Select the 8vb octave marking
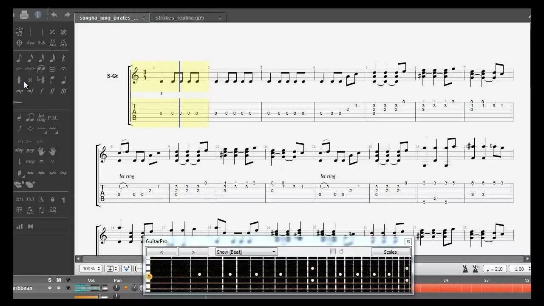Image resolution: width=544 pixels, height=306 pixels. pos(41,43)
